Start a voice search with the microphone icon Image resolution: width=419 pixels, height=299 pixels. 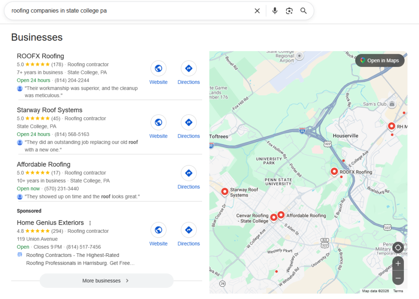275,11
